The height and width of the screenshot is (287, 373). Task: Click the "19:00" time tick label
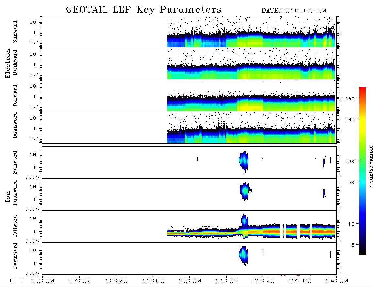(x=154, y=281)
